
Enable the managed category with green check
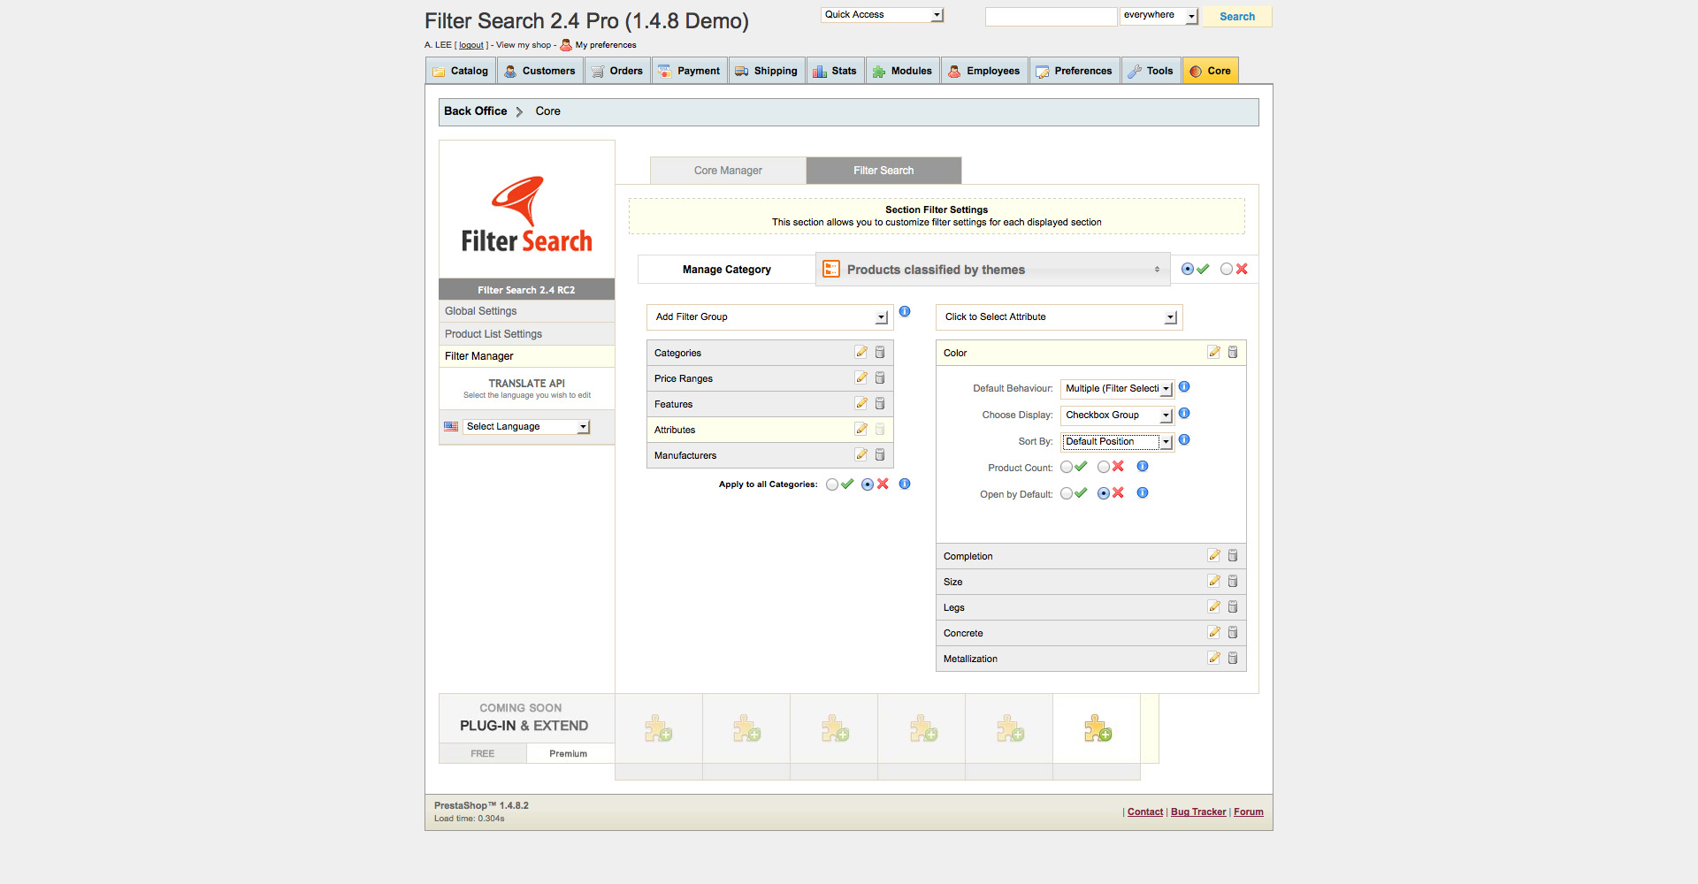tap(1188, 269)
